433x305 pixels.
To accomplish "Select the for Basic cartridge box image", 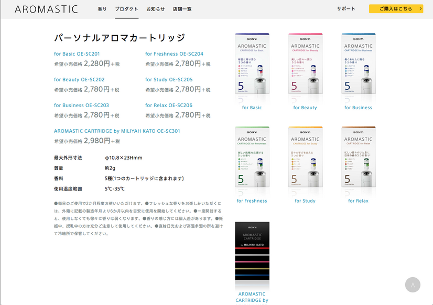I will (x=252, y=64).
